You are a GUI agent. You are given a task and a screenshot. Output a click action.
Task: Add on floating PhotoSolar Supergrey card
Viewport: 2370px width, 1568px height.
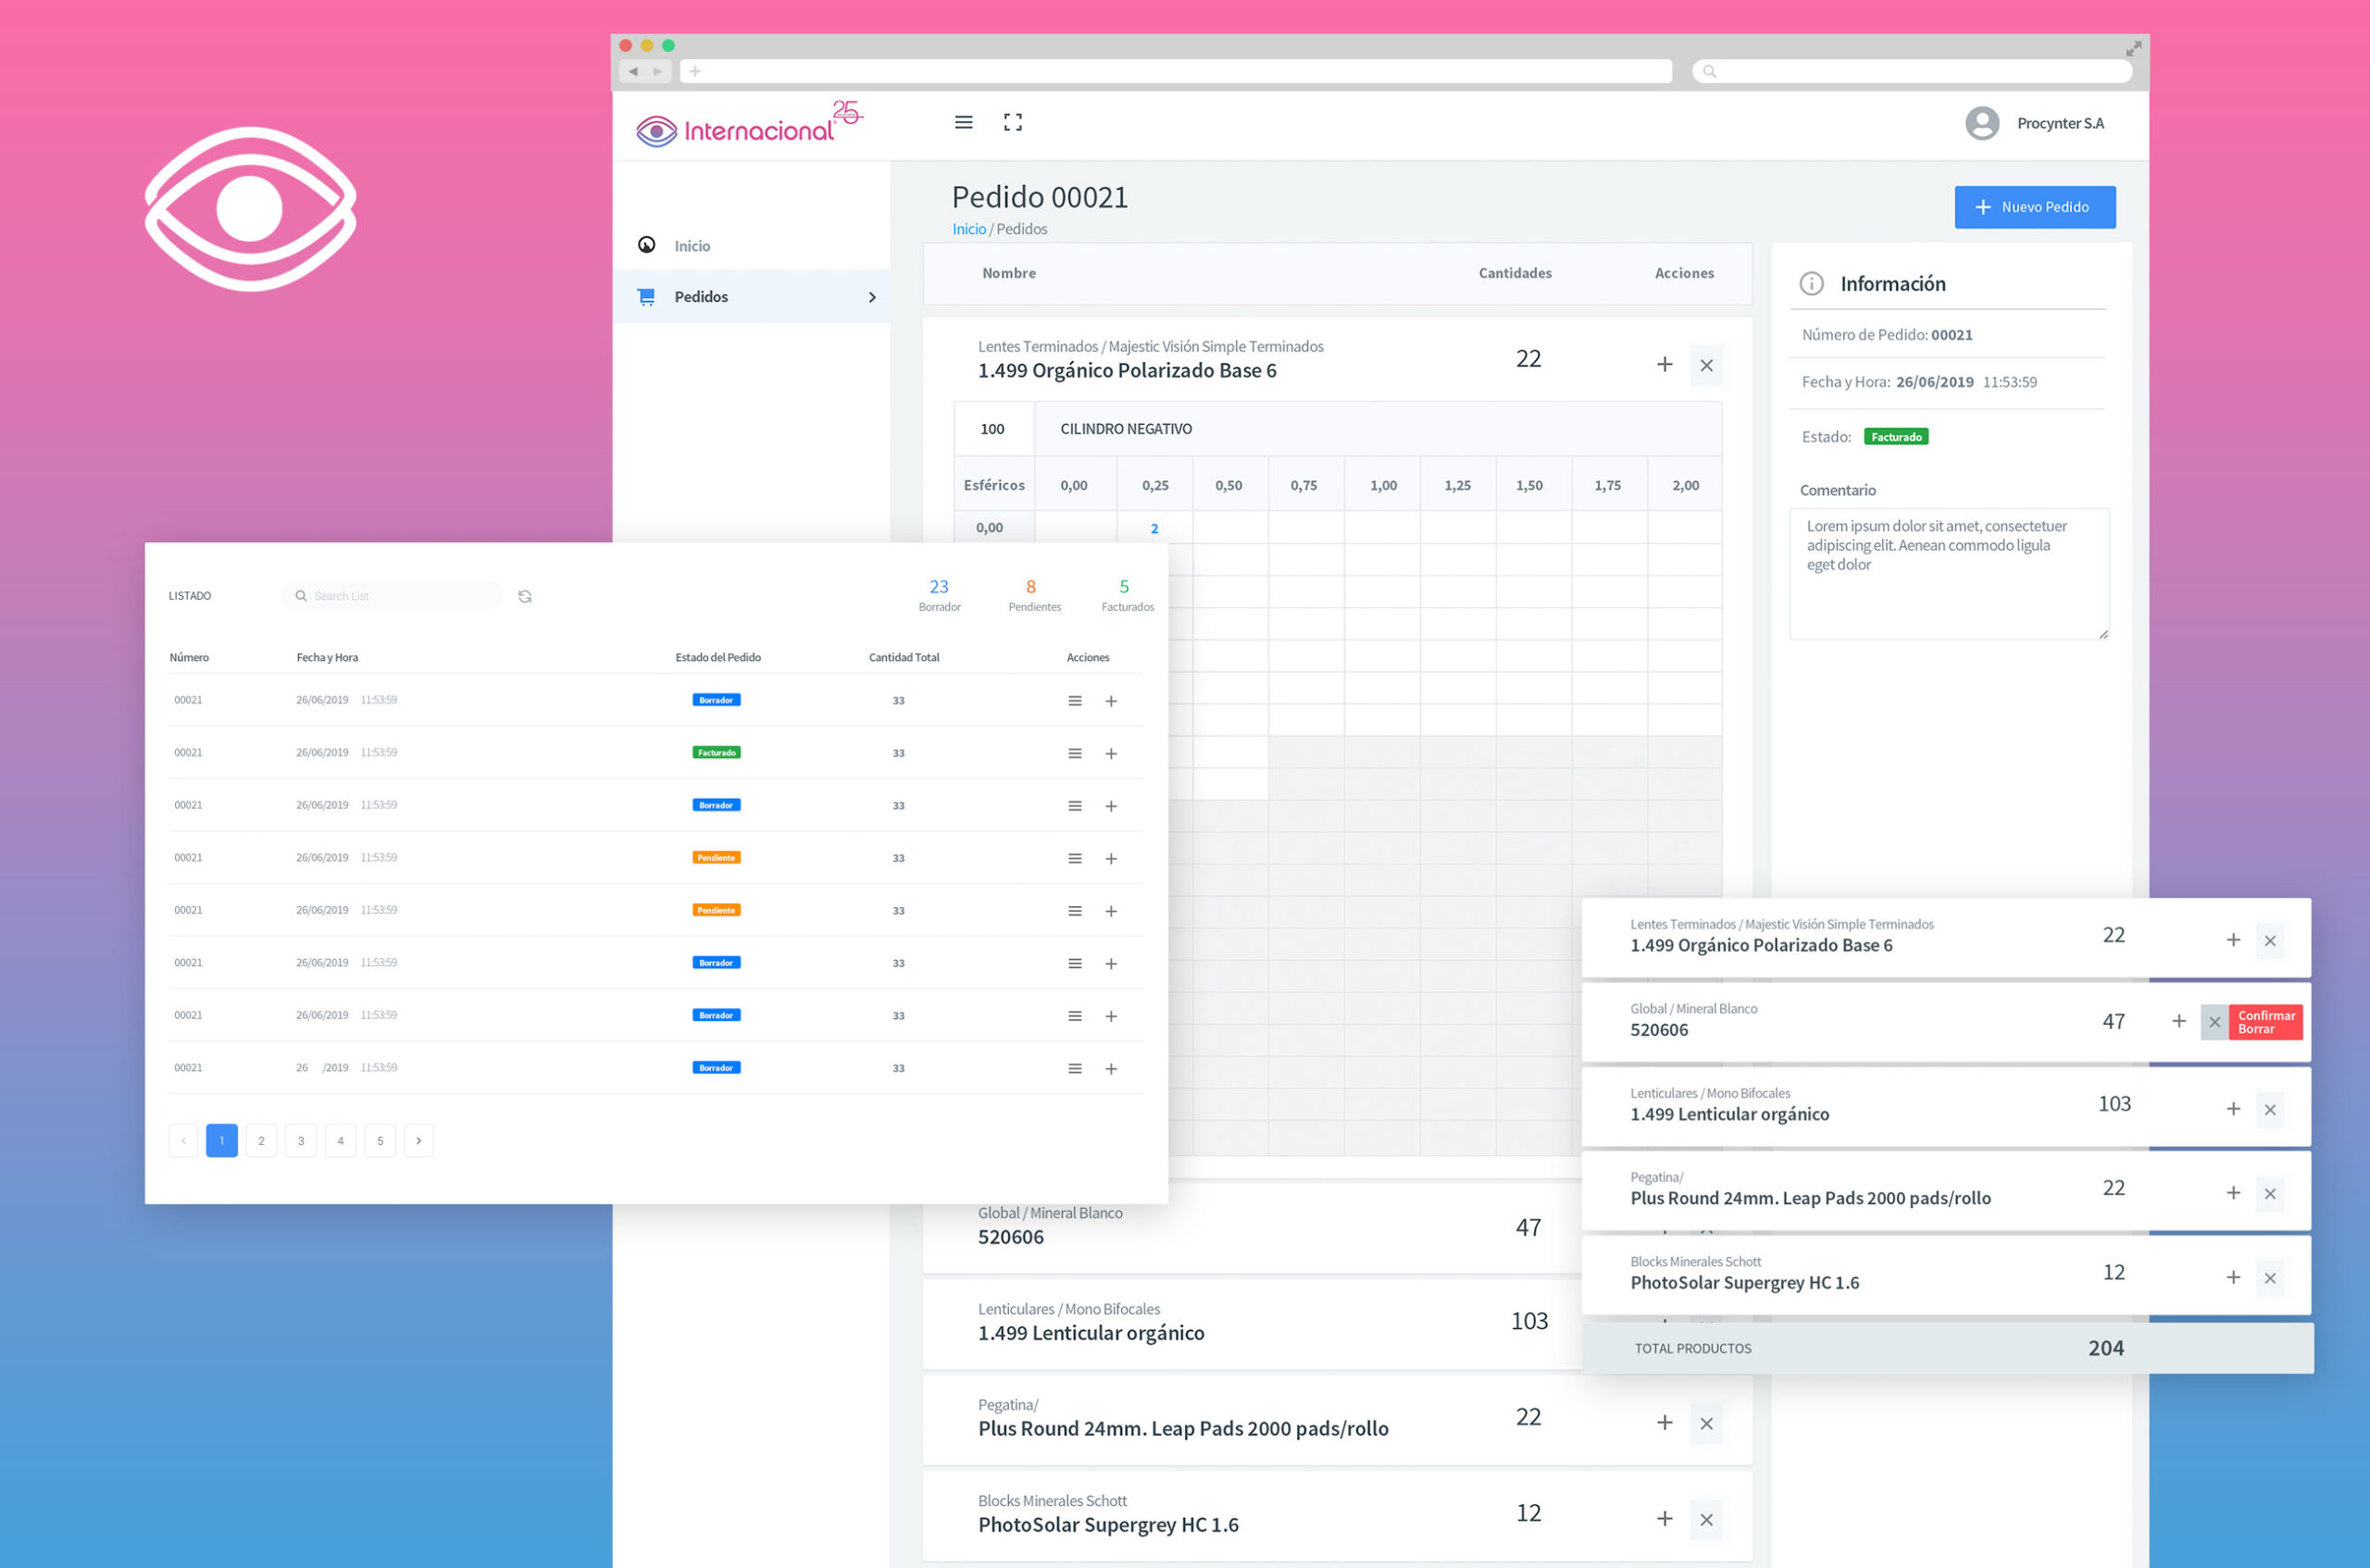2232,1278
